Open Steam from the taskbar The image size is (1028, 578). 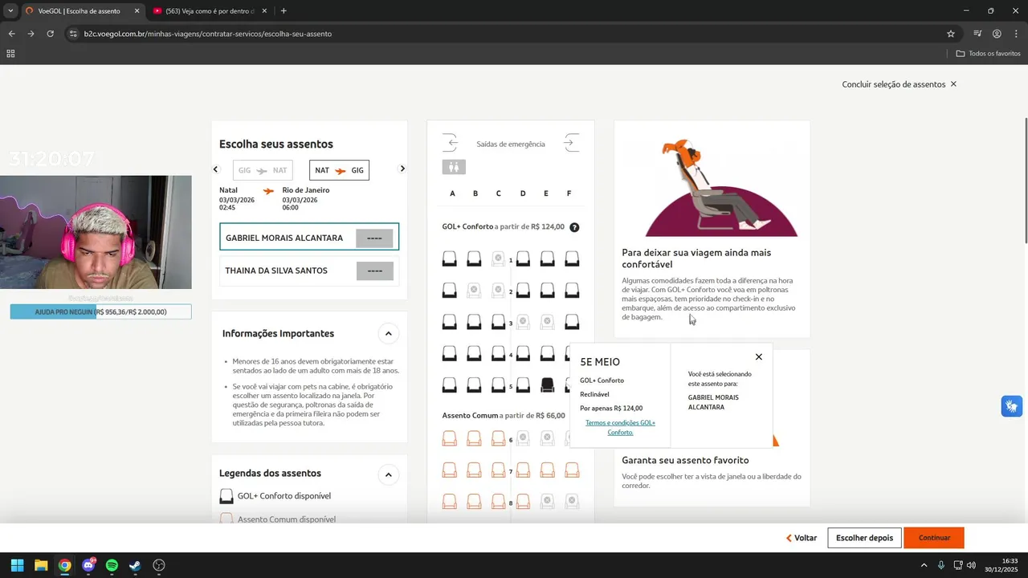coord(135,565)
